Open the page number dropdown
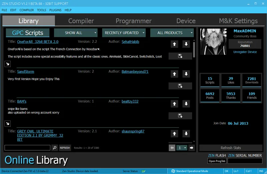 pos(182,148)
